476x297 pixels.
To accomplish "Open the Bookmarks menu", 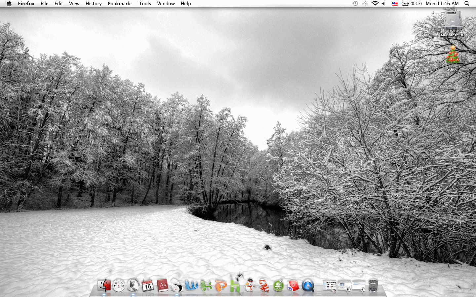I will tap(120, 4).
